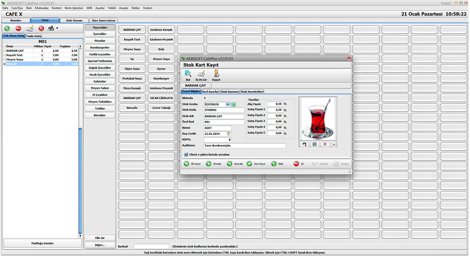This screenshot has width=470, height=256.
Task: Click the order list vertical scrollbar
Action: pyautogui.click(x=80, y=180)
